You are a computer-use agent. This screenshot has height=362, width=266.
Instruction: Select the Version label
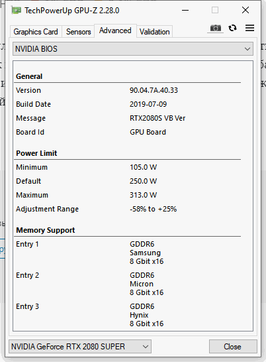[28, 90]
